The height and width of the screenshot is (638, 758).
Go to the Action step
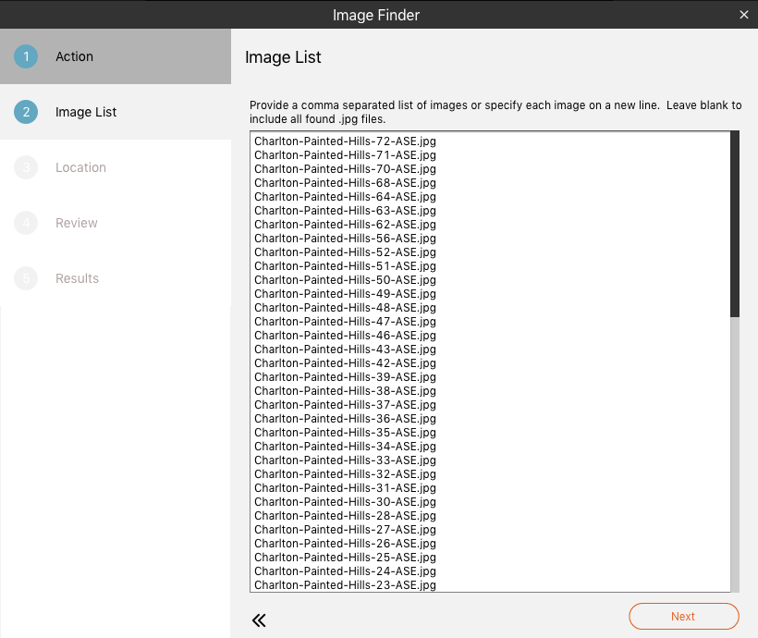click(116, 56)
